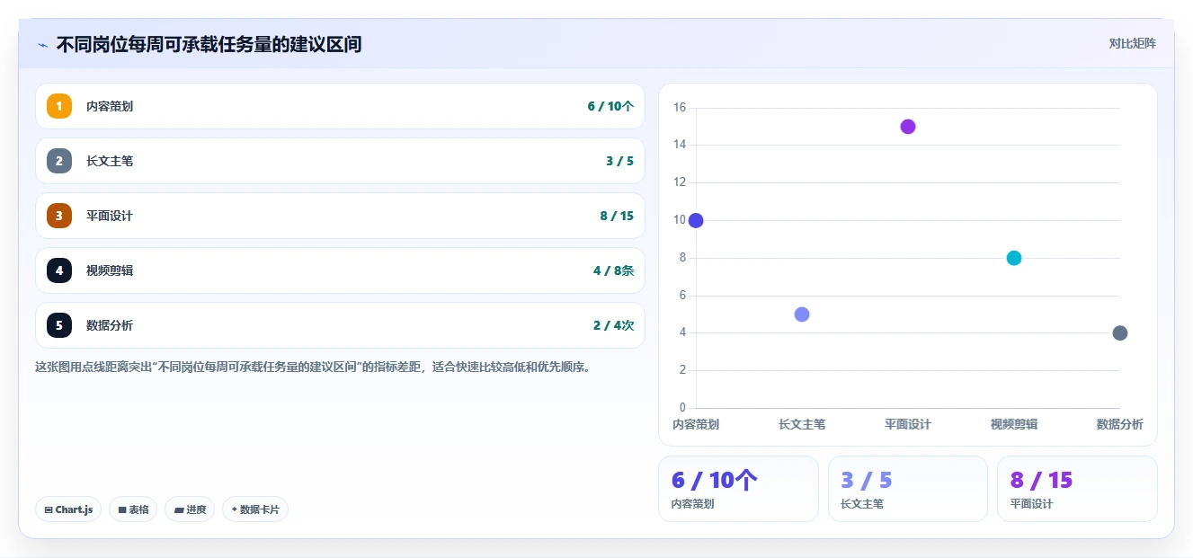The image size is (1193, 558).
Task: Click the value 2 / 4次
Action: click(x=613, y=325)
